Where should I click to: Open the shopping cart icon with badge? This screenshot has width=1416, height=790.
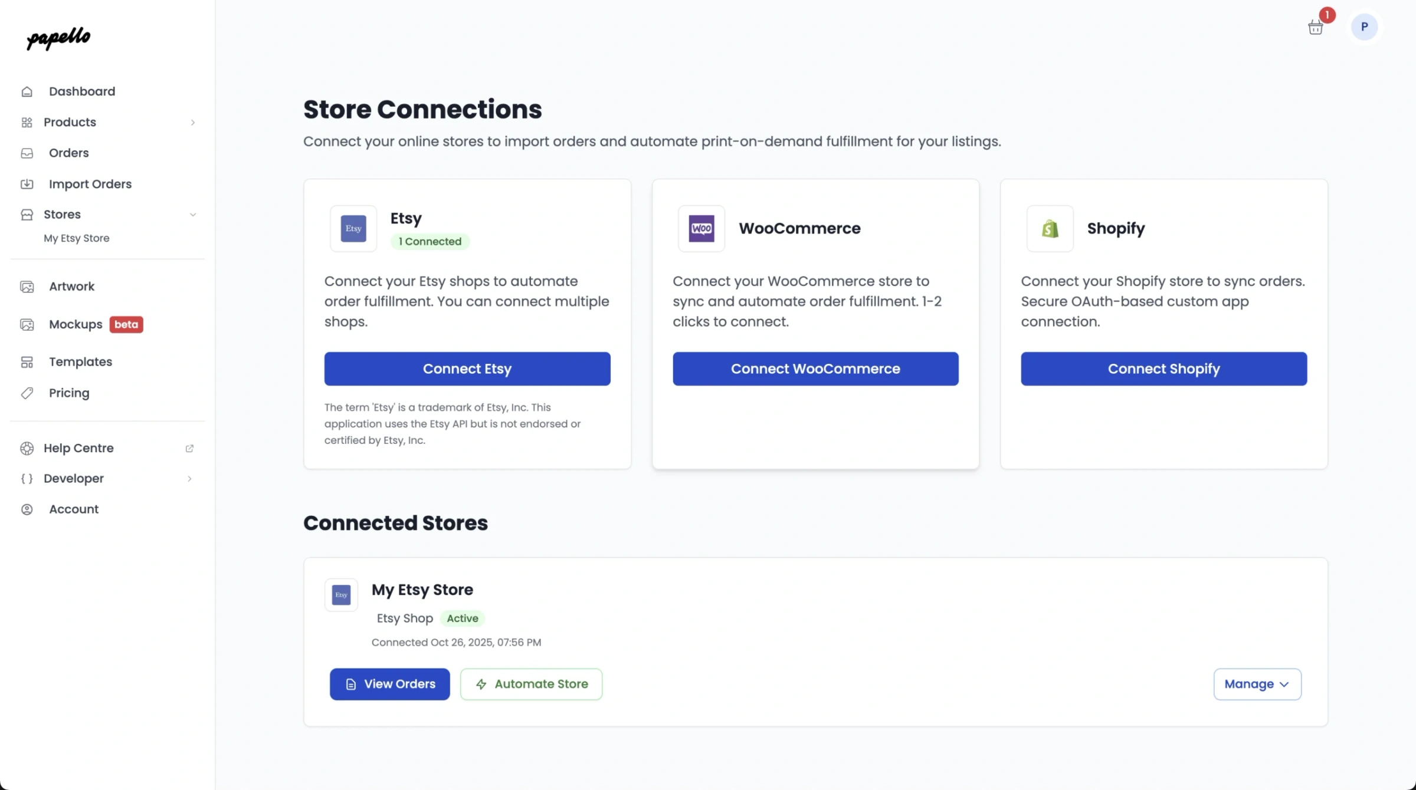pyautogui.click(x=1315, y=27)
